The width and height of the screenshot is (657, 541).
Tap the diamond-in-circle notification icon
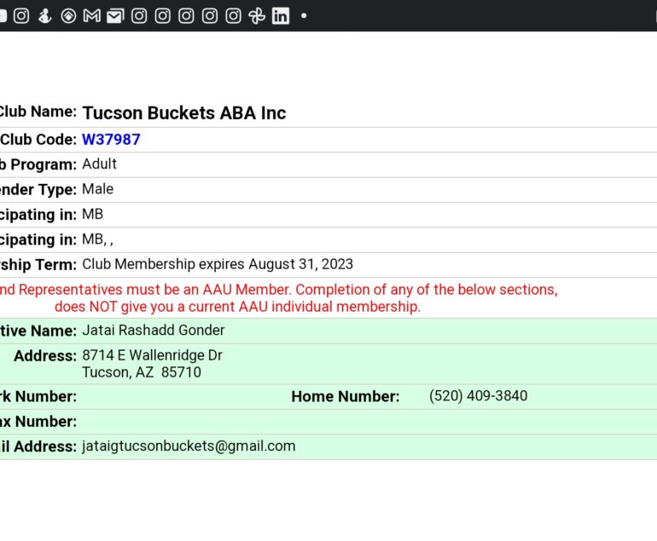coord(68,16)
